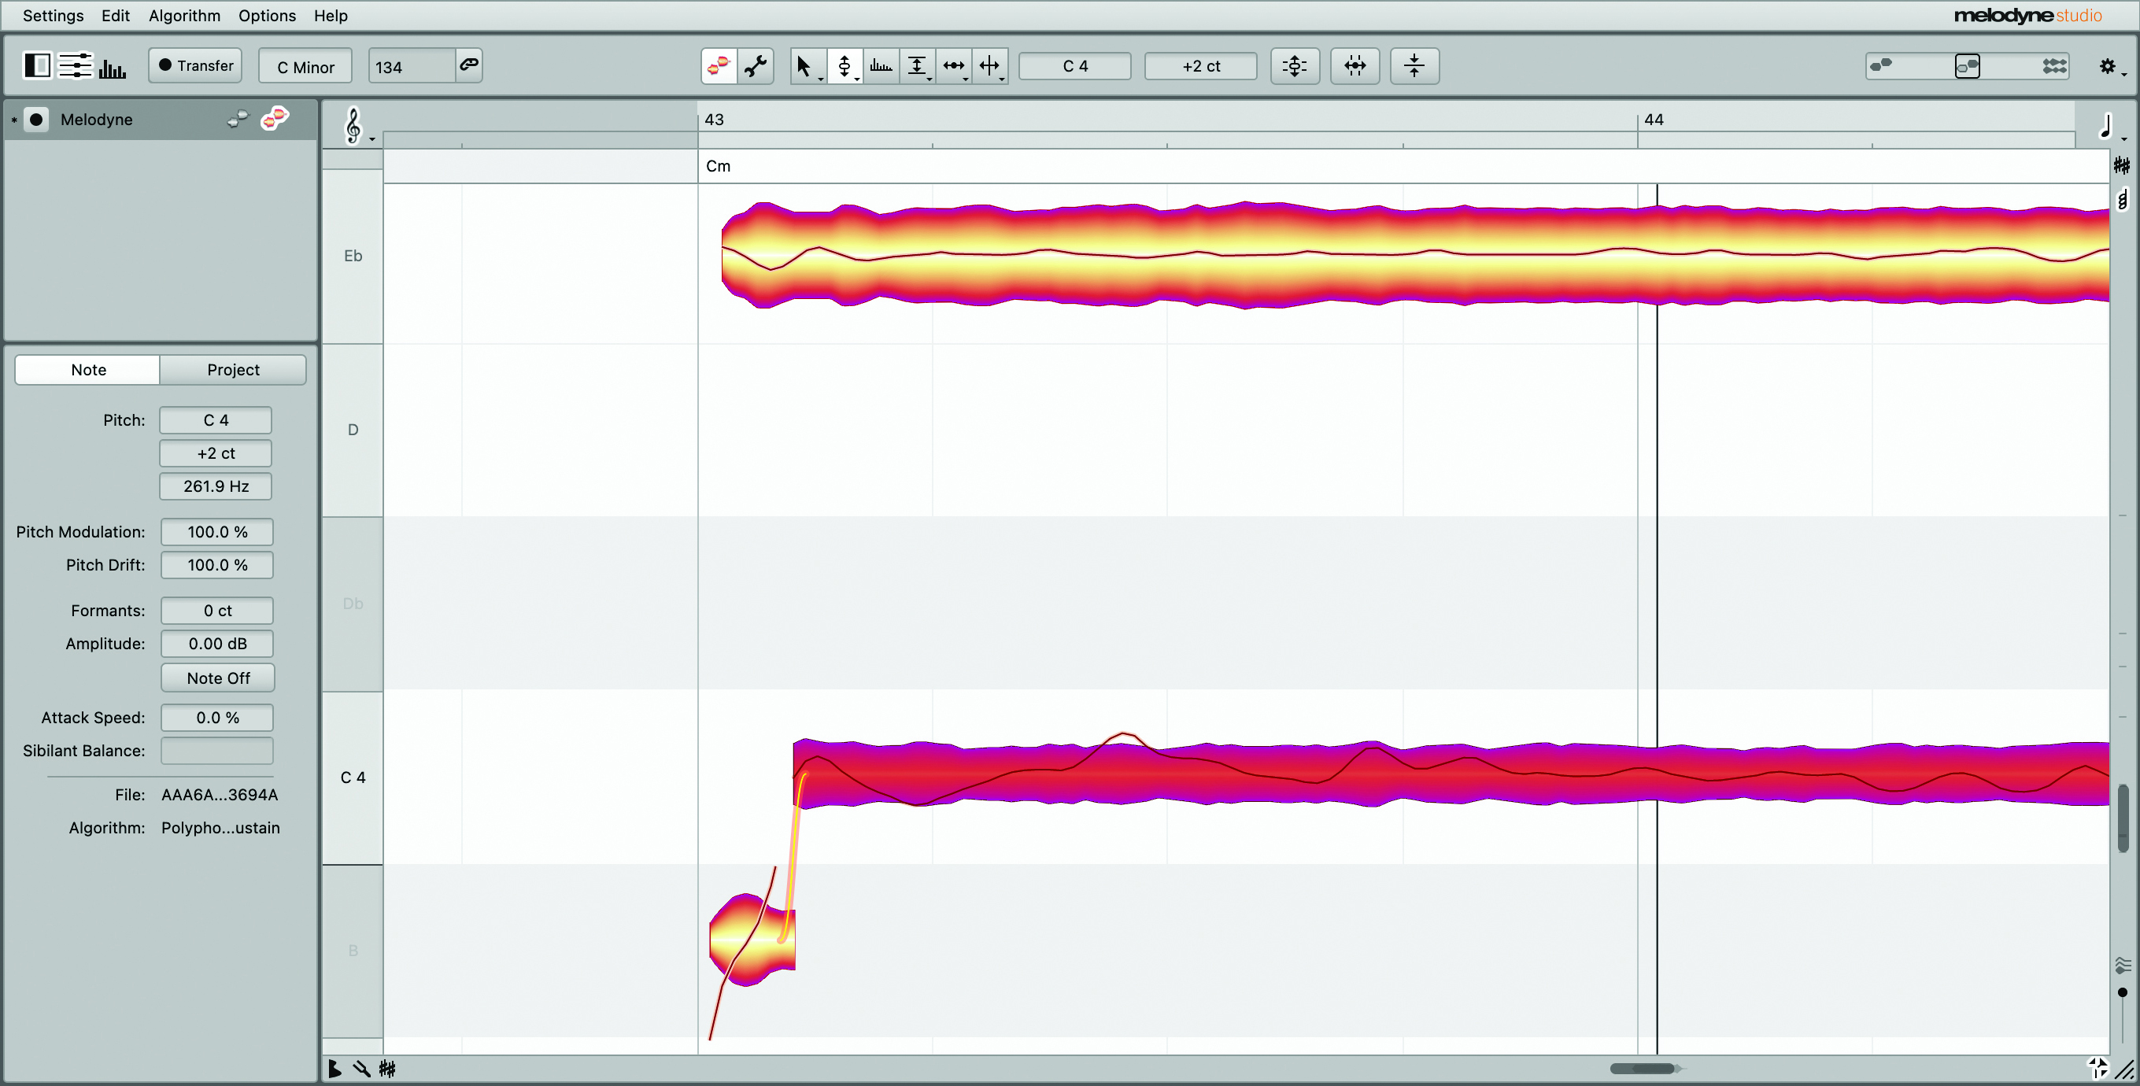This screenshot has height=1086, width=2140.
Task: Select the Melodyne track name
Action: (x=96, y=120)
